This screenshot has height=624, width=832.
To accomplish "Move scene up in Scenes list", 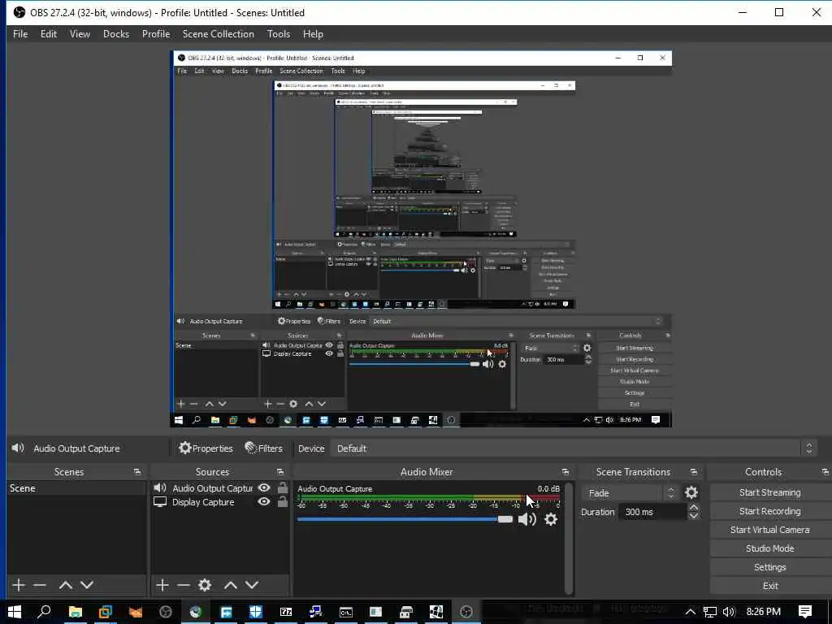I will pos(65,585).
